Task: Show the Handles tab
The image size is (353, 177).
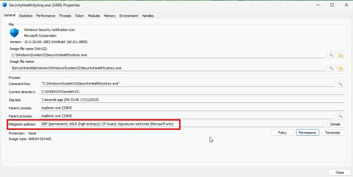Action: coord(148,16)
